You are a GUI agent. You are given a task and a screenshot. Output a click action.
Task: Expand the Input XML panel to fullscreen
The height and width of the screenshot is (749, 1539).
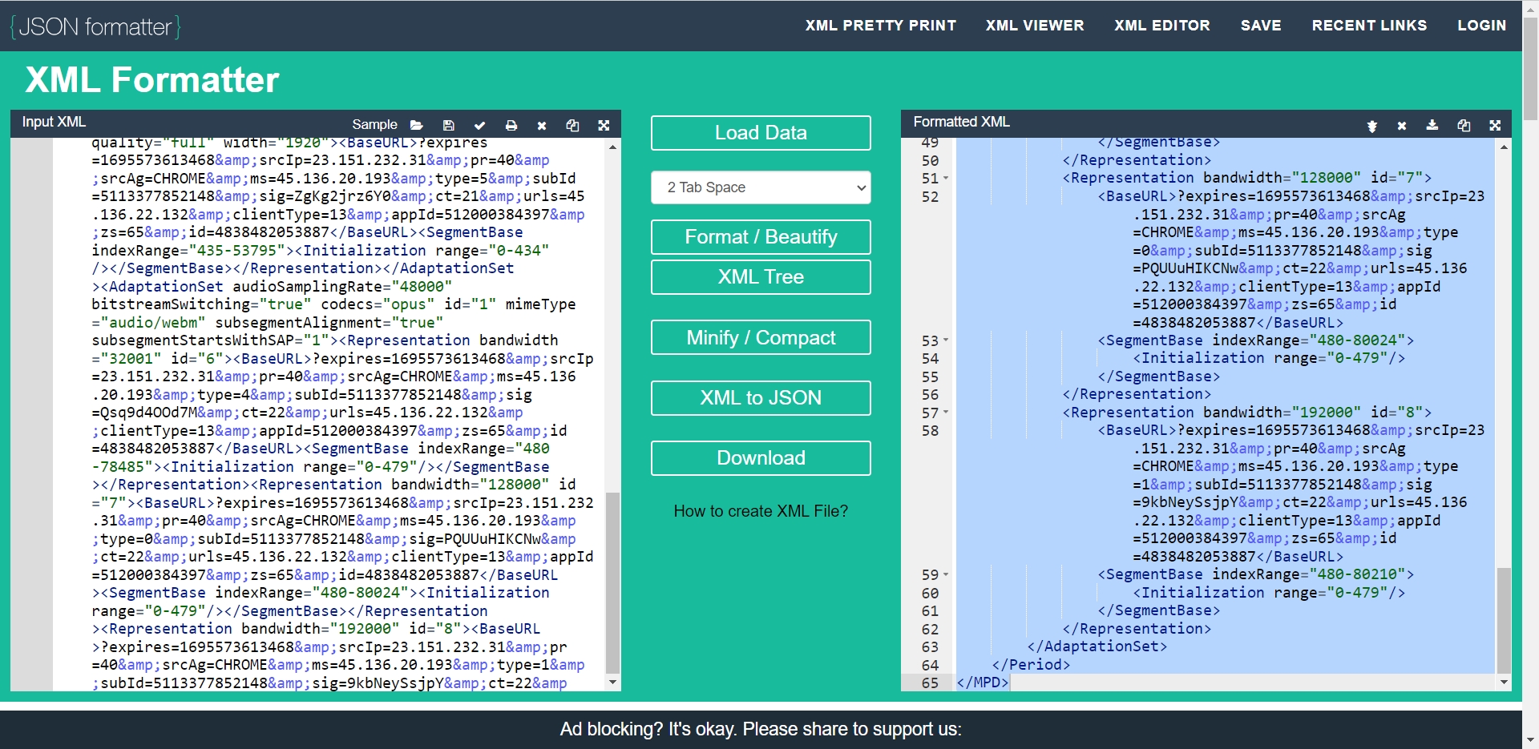point(604,125)
